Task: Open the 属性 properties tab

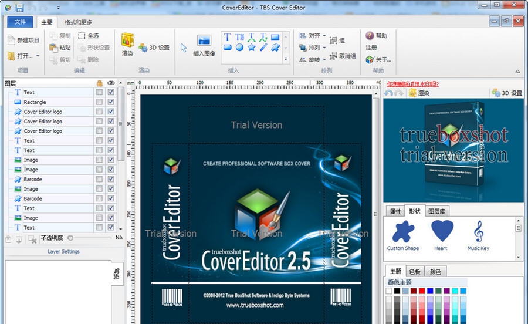Action: click(x=395, y=211)
